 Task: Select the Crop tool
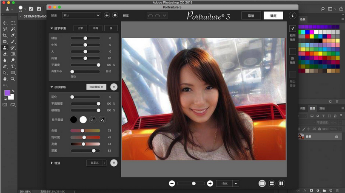[5, 35]
